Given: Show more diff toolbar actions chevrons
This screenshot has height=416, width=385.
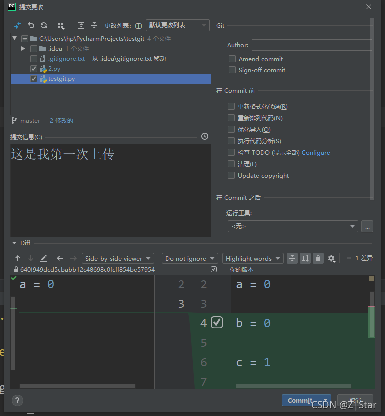Looking at the screenshot, I should pos(349,258).
